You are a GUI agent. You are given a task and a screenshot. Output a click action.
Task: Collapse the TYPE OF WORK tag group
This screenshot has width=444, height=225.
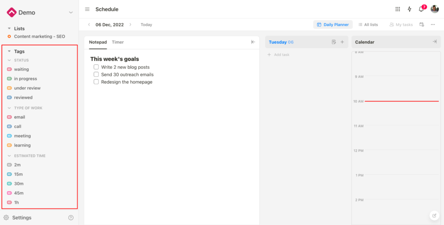pos(9,108)
